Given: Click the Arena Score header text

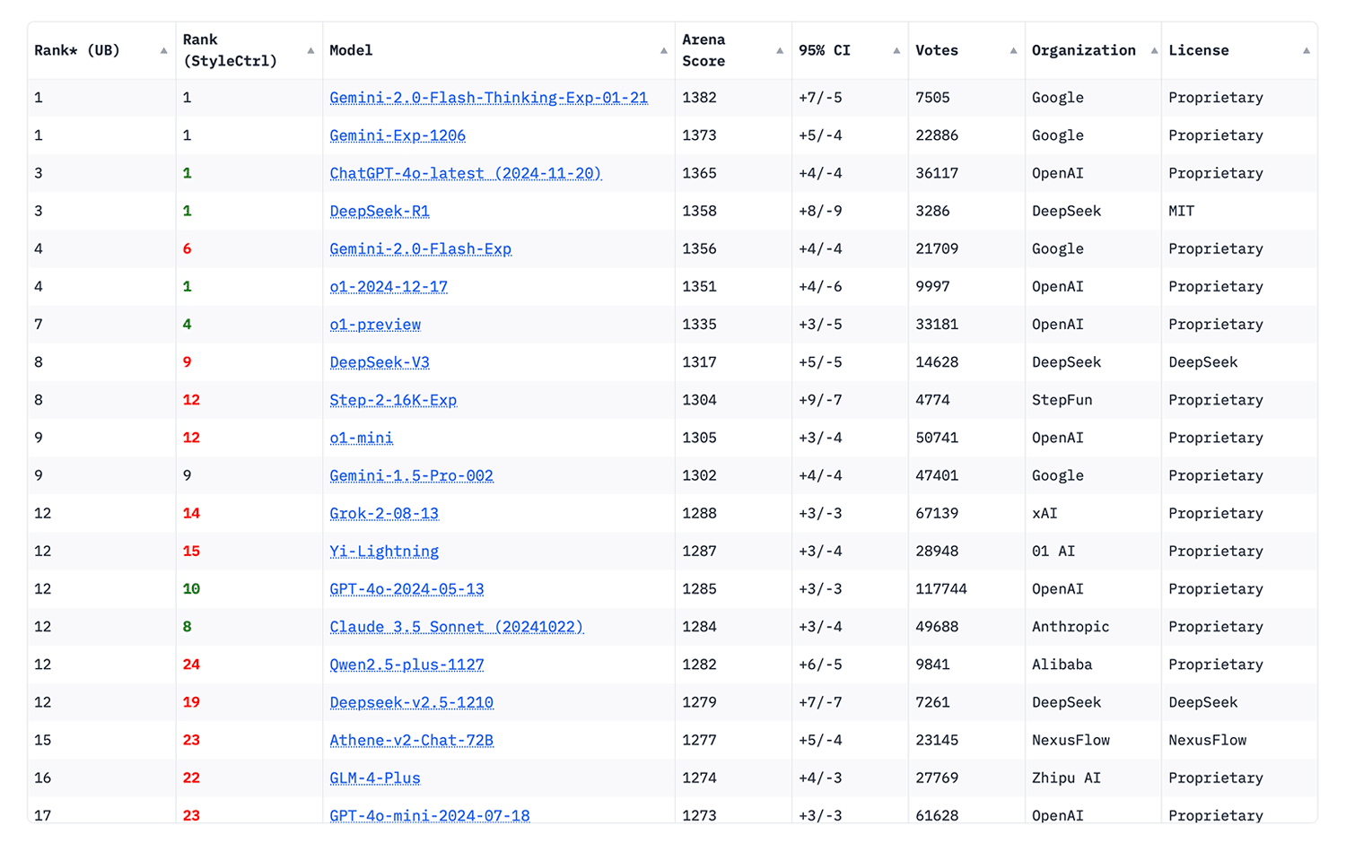Looking at the screenshot, I should point(704,51).
